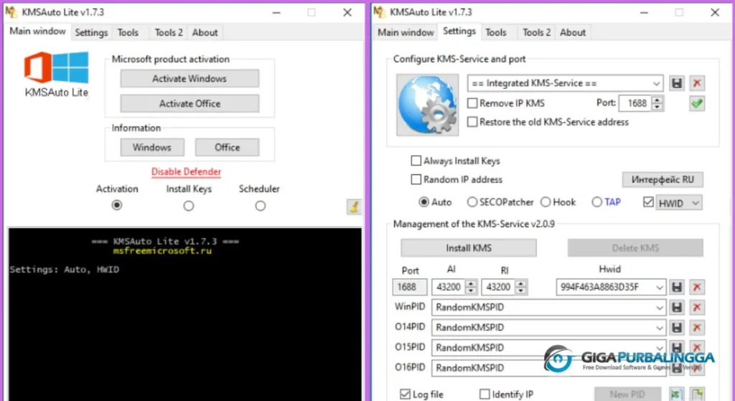
Task: Click the Settings: Auto, HWID console line
Action: tap(64, 269)
